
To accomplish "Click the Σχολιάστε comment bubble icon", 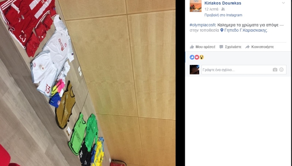I will coord(221,47).
